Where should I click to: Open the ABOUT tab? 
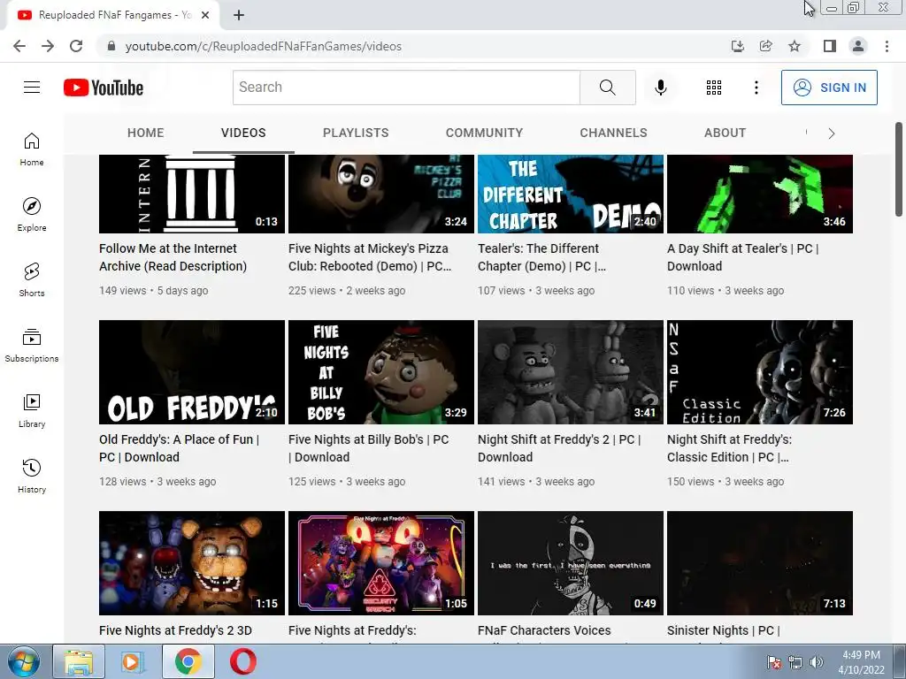pyautogui.click(x=726, y=133)
